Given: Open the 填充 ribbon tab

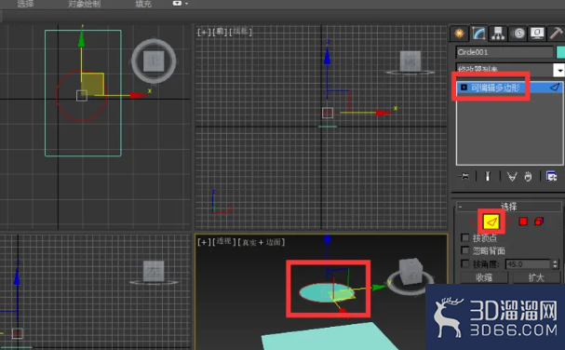Looking at the screenshot, I should tap(143, 4).
